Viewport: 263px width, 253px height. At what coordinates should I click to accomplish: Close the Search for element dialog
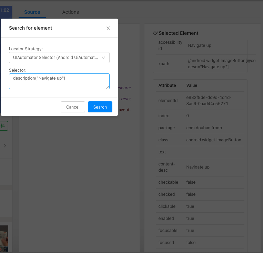pyautogui.click(x=108, y=28)
